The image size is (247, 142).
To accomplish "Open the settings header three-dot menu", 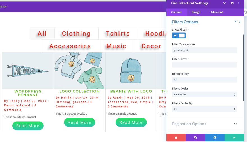I will click(239, 3).
